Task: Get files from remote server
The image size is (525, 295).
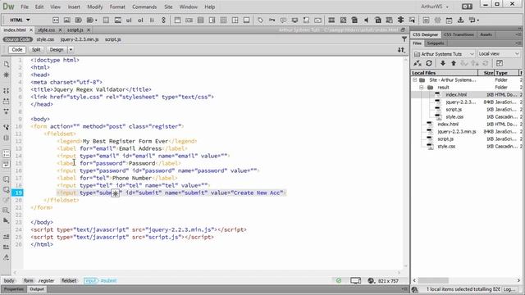Action: click(x=443, y=63)
